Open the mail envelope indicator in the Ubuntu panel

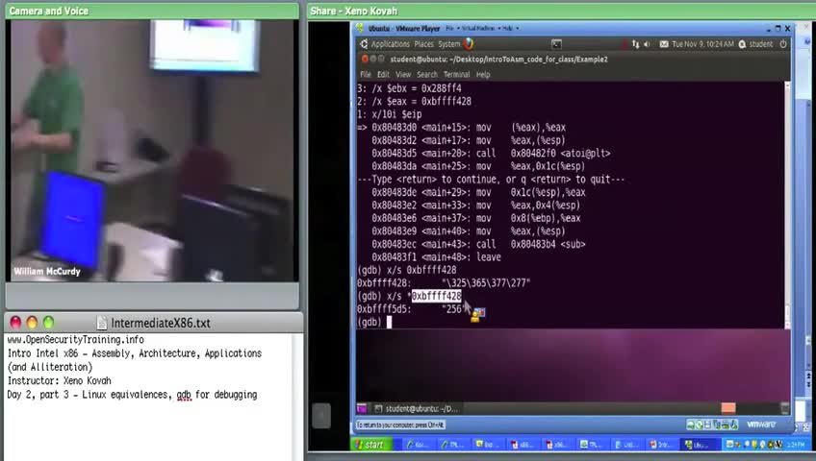point(664,44)
